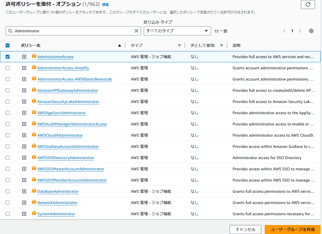
Task: Open AdministratorAccess-AWSElasticBeanstalk policy link
Action: pyautogui.click(x=75, y=79)
